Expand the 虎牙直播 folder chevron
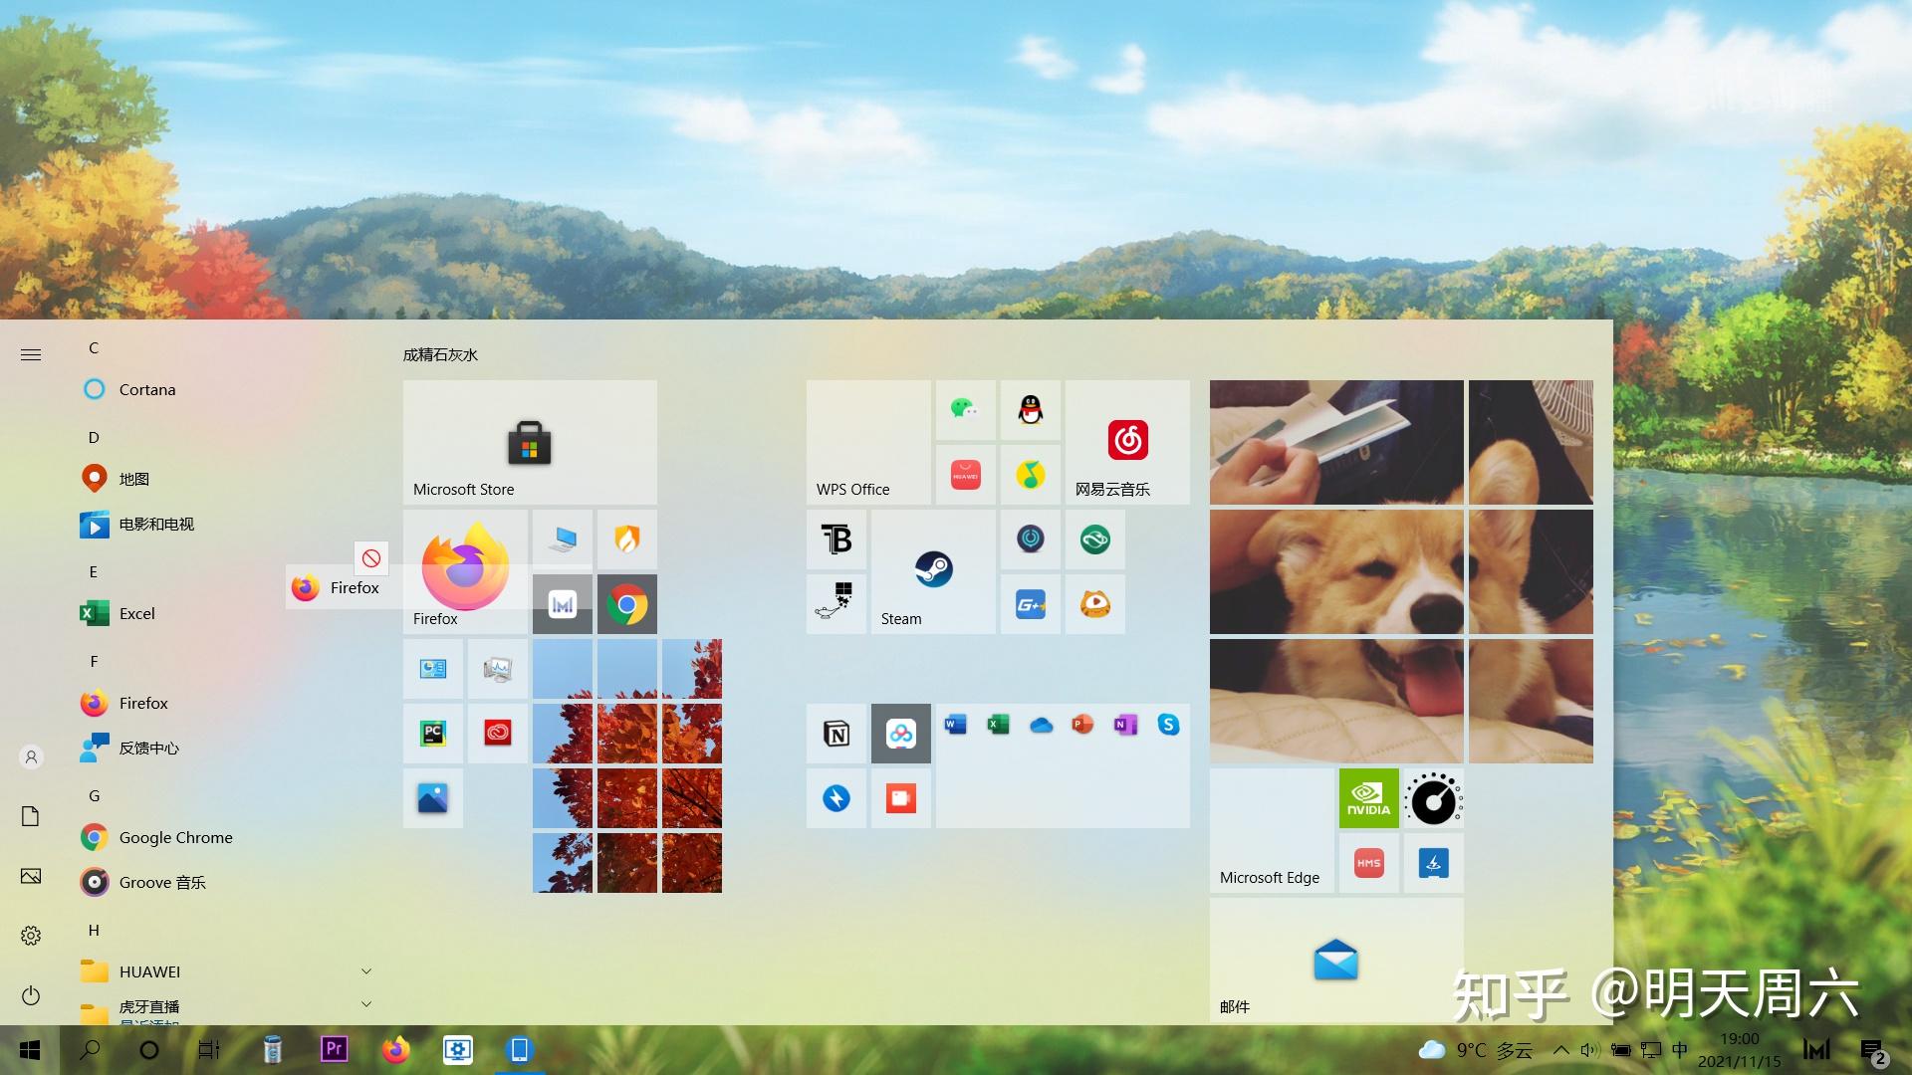 click(x=366, y=1004)
